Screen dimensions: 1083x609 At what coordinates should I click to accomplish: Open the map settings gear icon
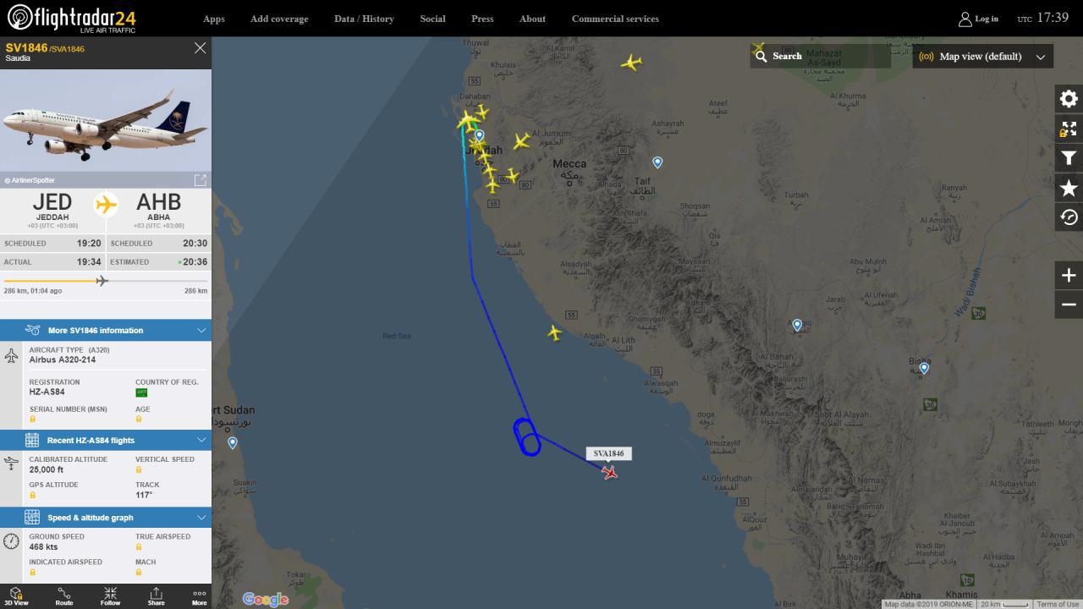[1069, 99]
